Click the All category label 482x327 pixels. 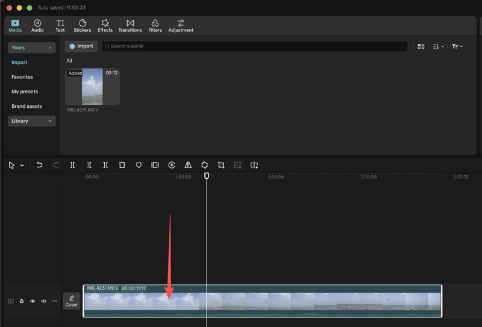pyautogui.click(x=69, y=61)
